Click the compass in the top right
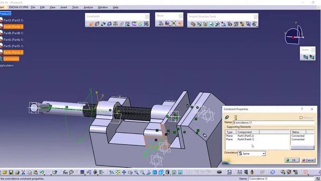 click(294, 34)
